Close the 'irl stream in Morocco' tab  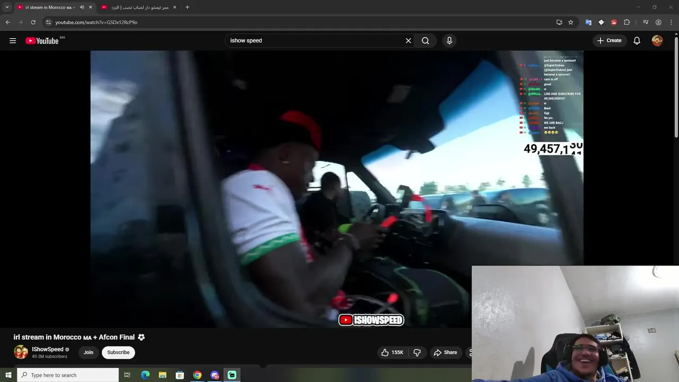point(91,7)
